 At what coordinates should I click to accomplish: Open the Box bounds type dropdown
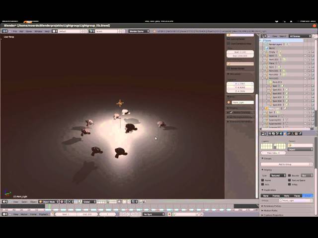click(x=307, y=176)
